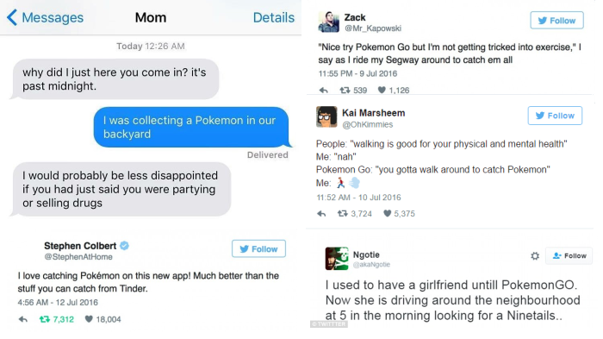Open Zack's profile avatar
603x339 pixels.
click(x=329, y=22)
